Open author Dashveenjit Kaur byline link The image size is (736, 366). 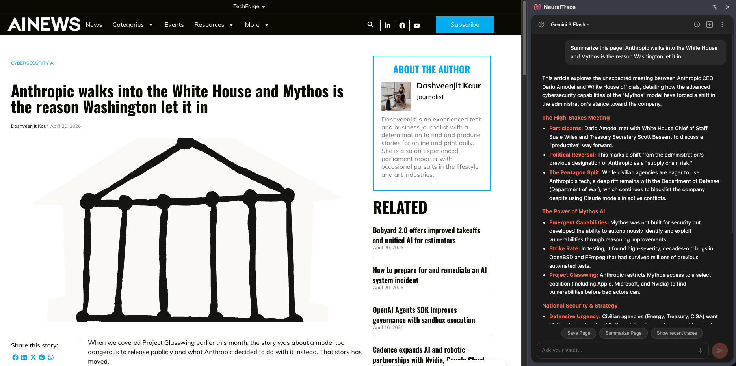click(30, 126)
